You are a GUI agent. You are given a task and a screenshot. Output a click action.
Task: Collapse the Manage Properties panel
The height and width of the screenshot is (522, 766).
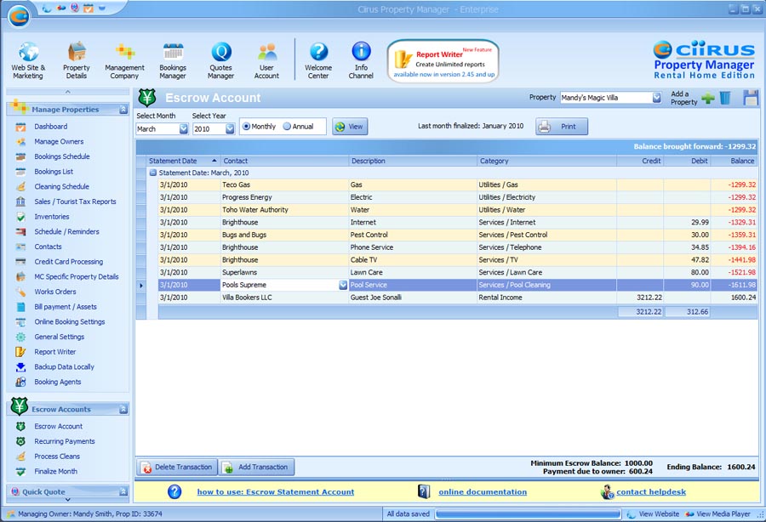123,111
